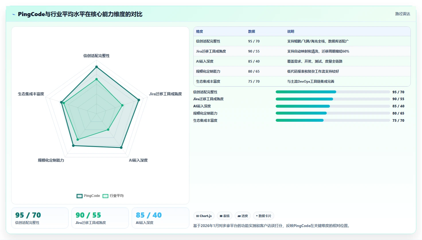Click 行业平均 radar point on Jira迁移工具成熟度 axis
The height and width of the screenshot is (240, 422).
122,105
